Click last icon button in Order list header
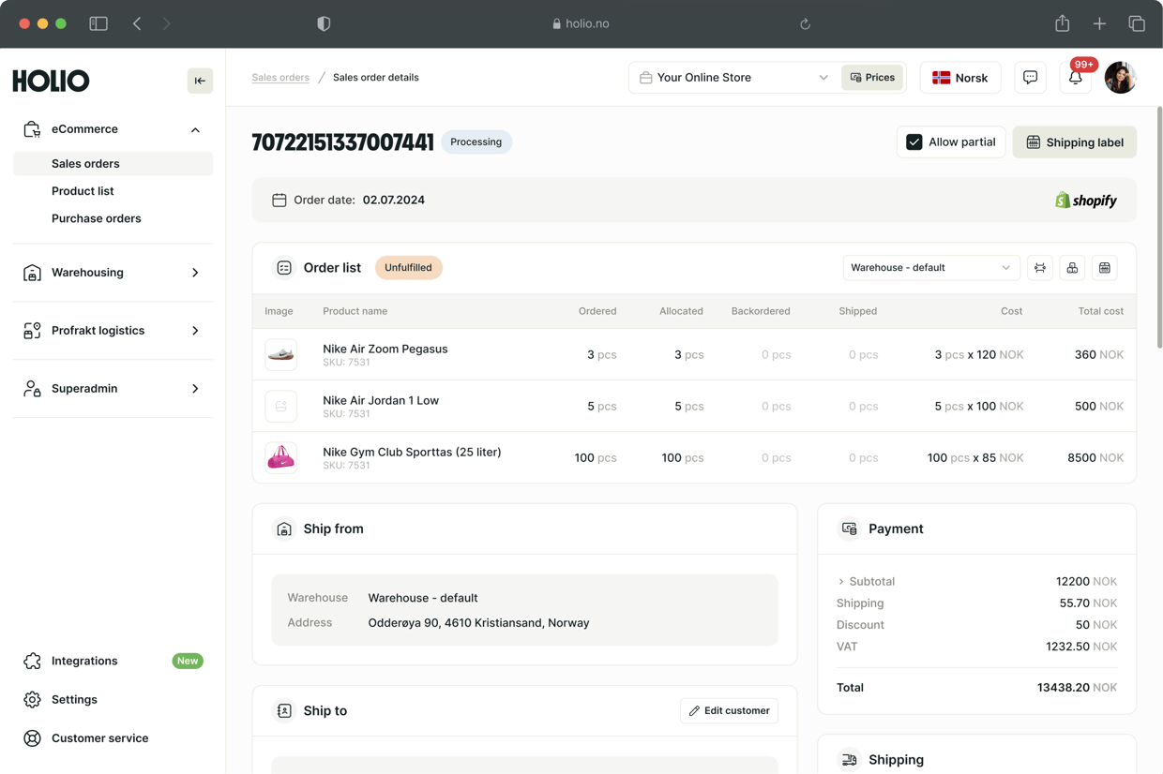Screen dimensions: 1163x774 1105,268
